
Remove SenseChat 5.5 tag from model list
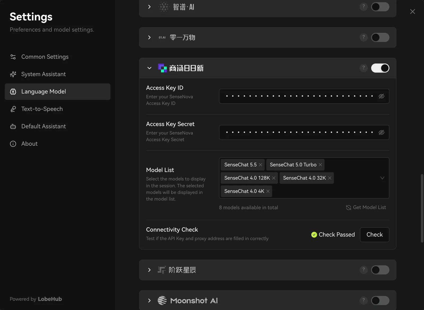[x=260, y=165]
